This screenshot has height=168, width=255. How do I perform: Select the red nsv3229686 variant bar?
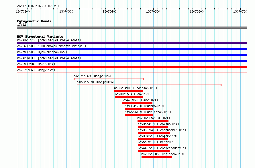157,157
